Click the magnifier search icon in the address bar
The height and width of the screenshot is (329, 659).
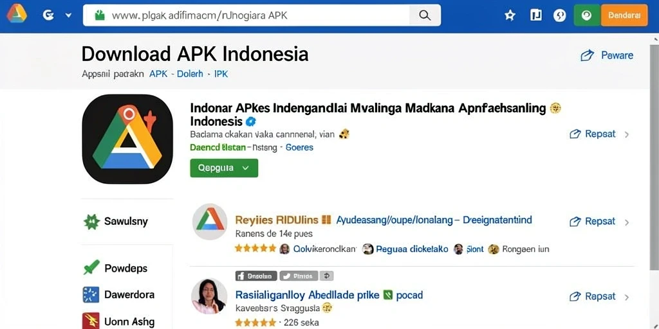point(425,15)
